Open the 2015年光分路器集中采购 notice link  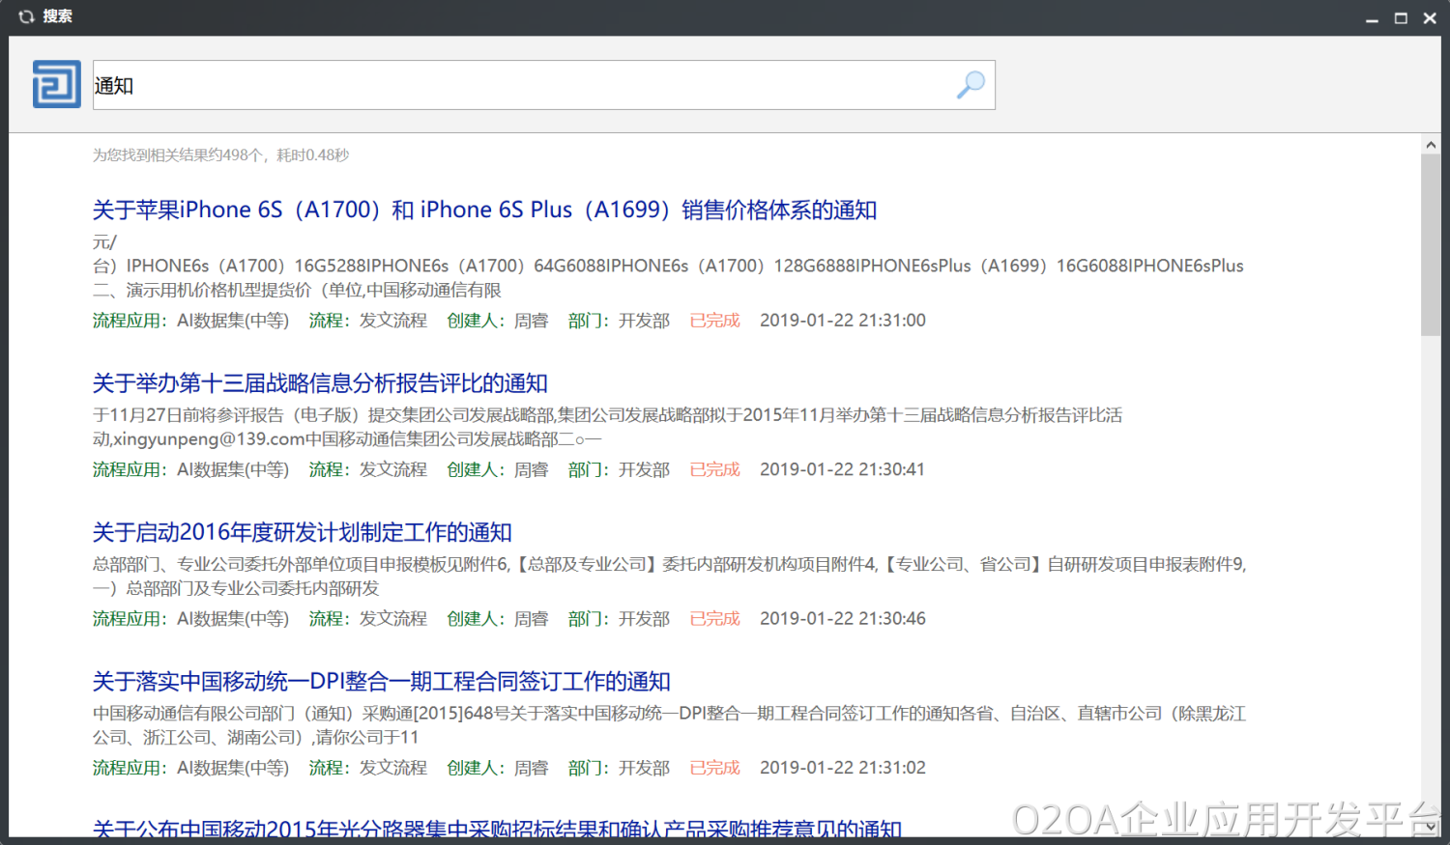[x=497, y=829]
